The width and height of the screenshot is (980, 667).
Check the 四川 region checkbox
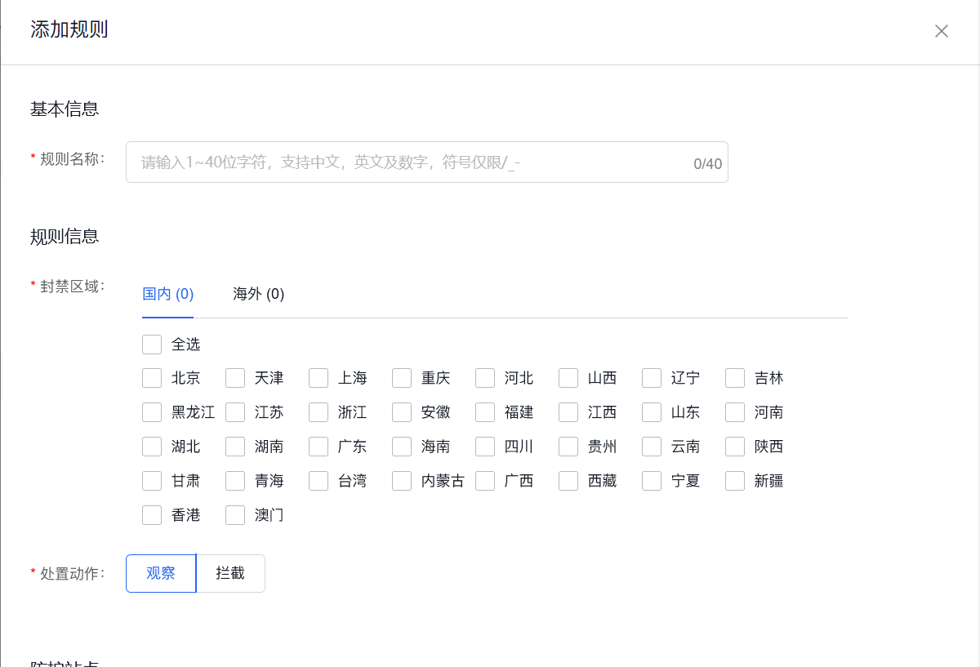tap(484, 446)
